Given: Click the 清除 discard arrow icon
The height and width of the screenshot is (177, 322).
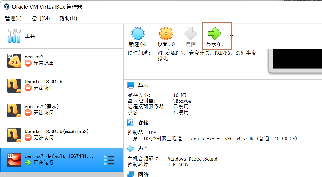Looking at the screenshot, I should click(x=190, y=33).
